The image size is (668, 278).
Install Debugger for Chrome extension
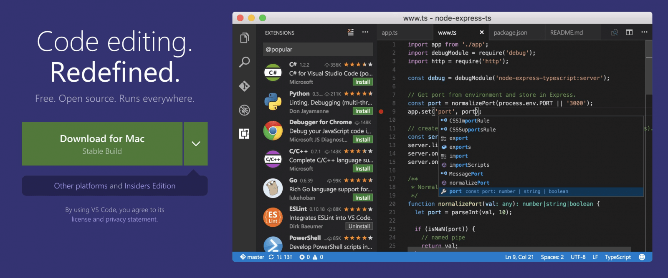(362, 140)
